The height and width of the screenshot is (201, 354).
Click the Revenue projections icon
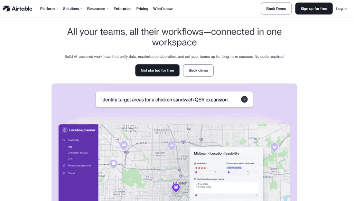[x=64, y=165]
